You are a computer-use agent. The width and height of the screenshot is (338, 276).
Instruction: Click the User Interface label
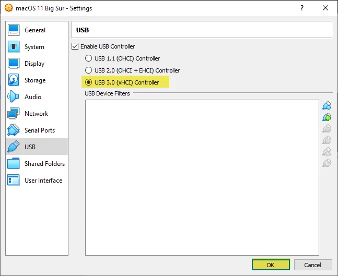43,180
